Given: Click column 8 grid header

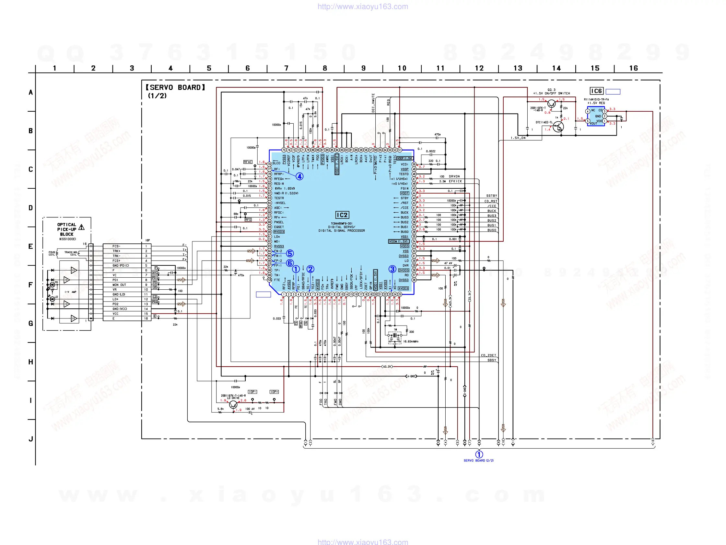Looking at the screenshot, I should coord(325,68).
